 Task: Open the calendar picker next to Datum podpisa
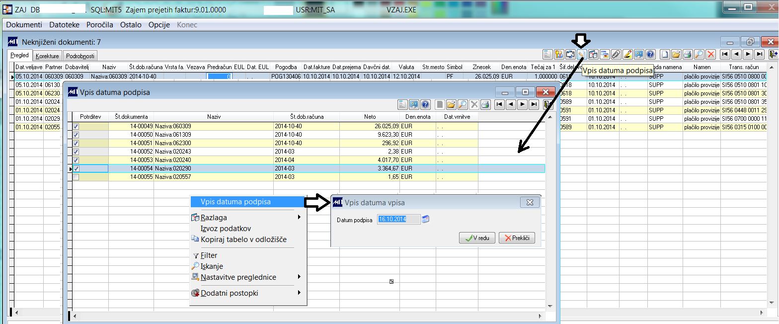click(426, 219)
